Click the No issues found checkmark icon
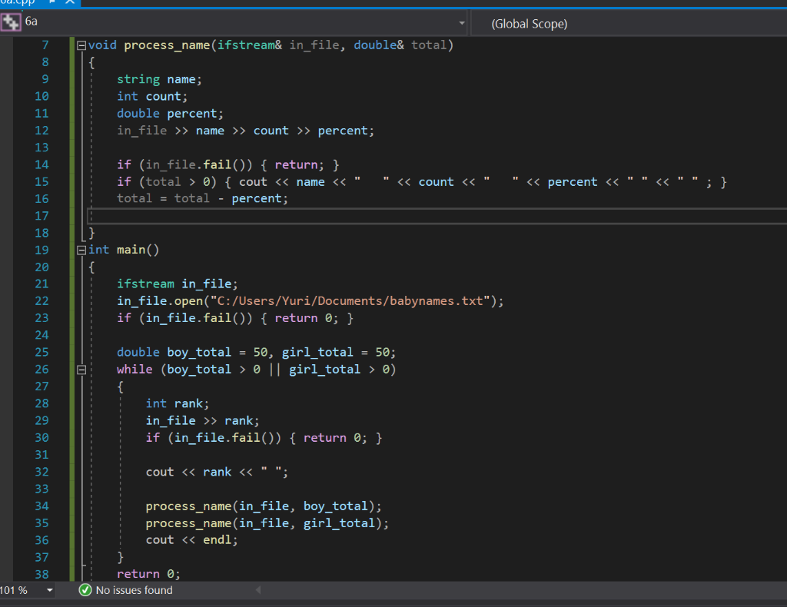Viewport: 787px width, 607px height. pos(85,590)
